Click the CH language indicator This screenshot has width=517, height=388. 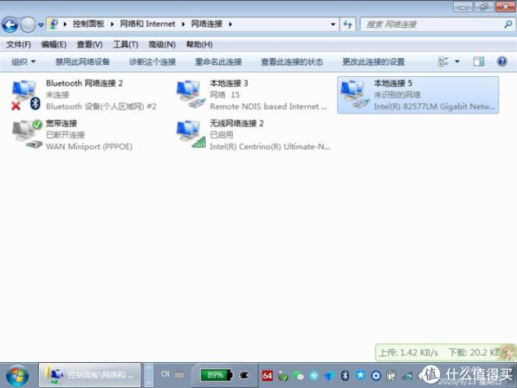165,374
